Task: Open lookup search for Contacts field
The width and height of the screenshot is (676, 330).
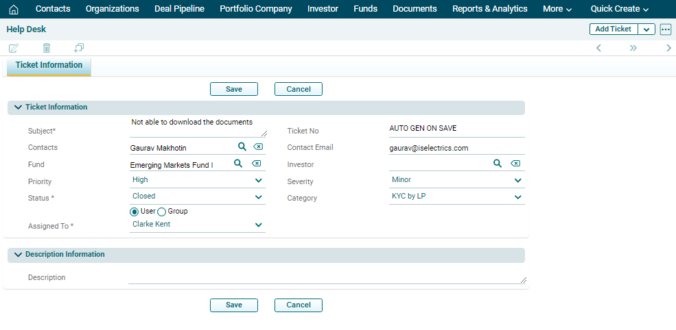Action: click(242, 147)
